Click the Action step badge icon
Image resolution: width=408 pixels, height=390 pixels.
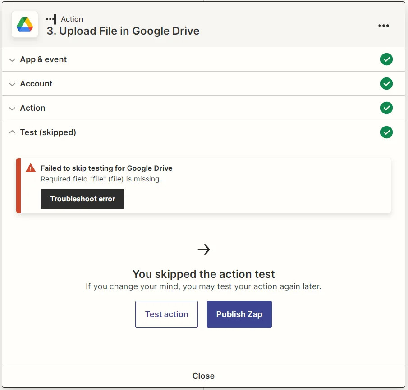pos(52,19)
